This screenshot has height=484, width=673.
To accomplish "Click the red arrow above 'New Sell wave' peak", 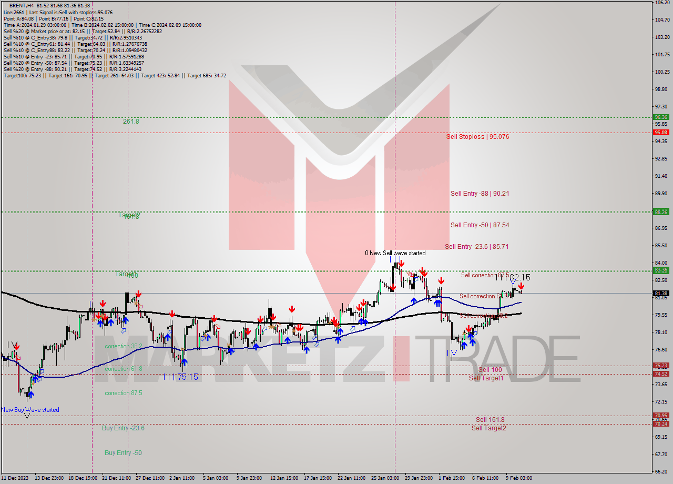I will [401, 263].
